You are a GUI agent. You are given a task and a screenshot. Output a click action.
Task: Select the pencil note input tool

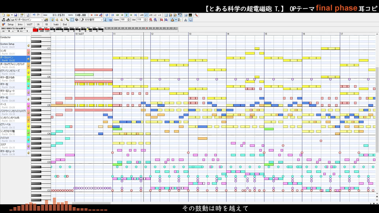[68, 20]
